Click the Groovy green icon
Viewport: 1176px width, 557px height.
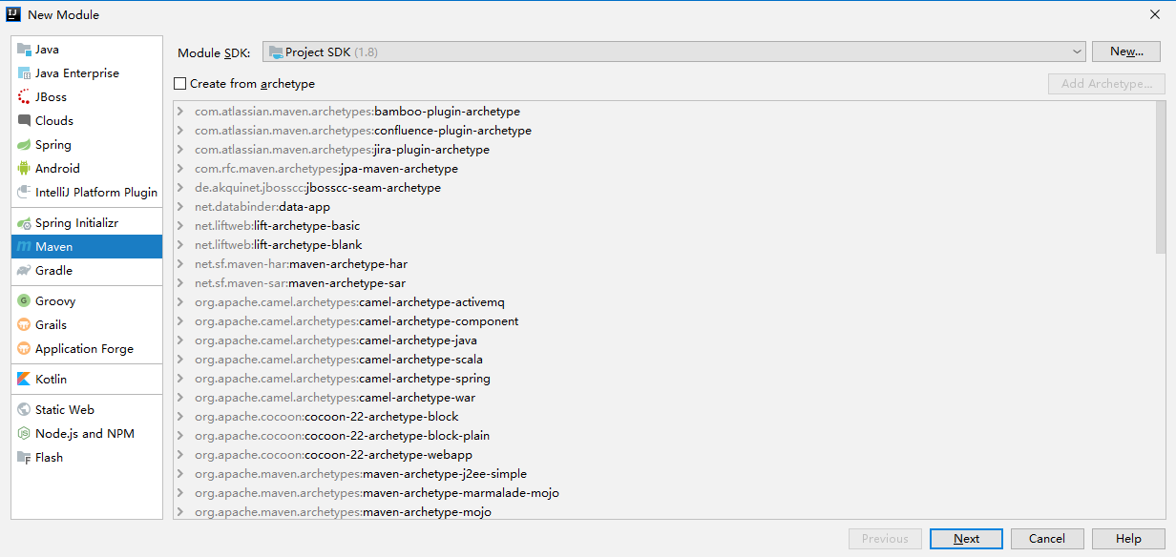tap(24, 301)
